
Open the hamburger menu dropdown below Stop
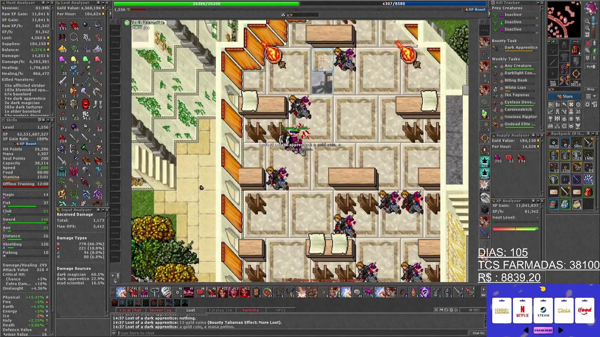591,95
